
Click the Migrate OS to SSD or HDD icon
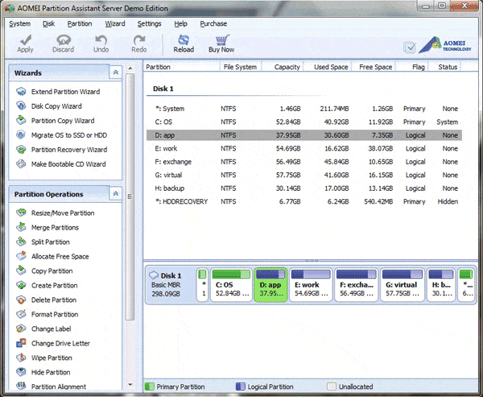21,135
